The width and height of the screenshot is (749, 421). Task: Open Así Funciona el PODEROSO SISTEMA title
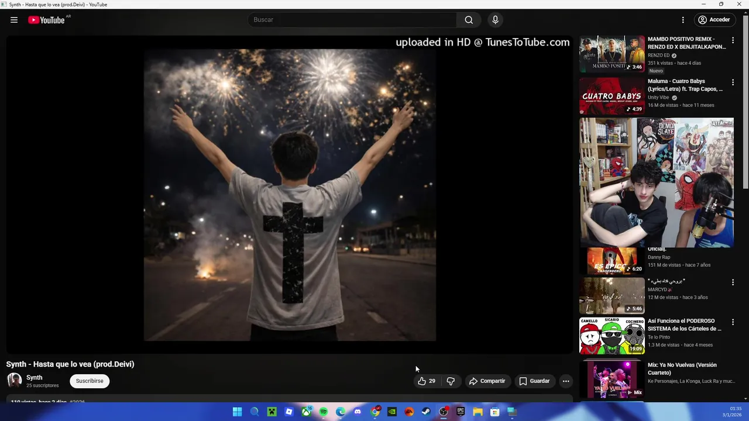click(685, 325)
